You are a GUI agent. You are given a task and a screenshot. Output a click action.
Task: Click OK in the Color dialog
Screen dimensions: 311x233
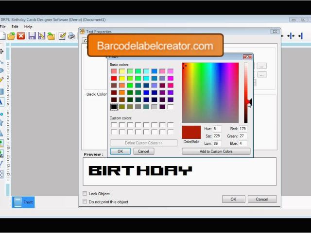point(120,151)
